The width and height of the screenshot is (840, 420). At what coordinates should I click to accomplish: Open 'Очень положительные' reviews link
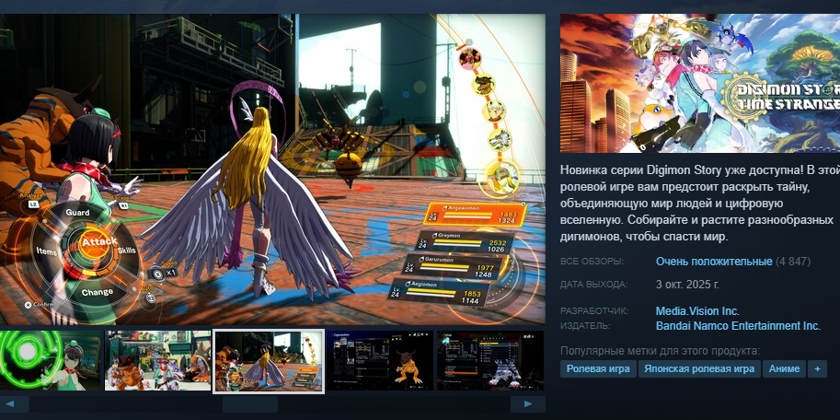click(x=713, y=262)
